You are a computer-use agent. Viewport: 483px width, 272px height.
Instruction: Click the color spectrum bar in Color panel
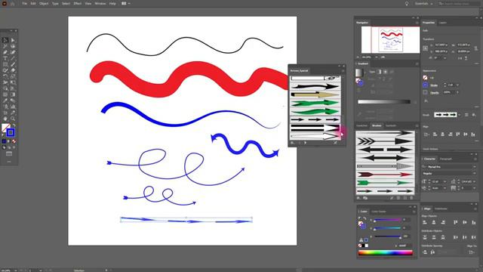(x=385, y=253)
